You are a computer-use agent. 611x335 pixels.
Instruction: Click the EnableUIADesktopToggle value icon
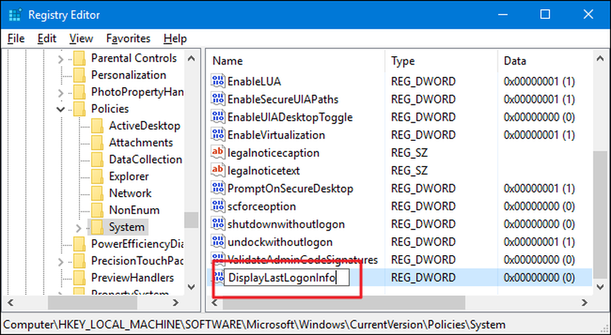tap(218, 117)
